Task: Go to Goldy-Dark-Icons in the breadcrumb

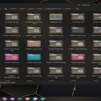Action: tap(54, 9)
